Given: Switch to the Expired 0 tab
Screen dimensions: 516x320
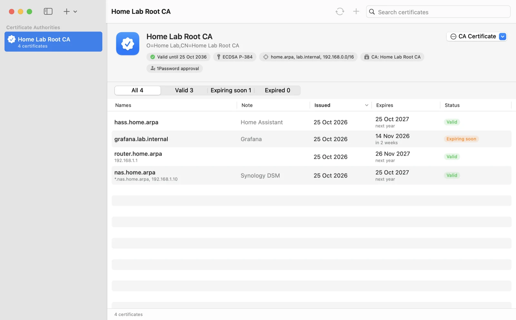Looking at the screenshot, I should point(277,91).
